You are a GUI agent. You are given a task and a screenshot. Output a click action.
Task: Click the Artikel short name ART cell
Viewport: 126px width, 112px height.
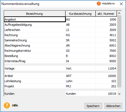pyautogui.click(x=80, y=76)
